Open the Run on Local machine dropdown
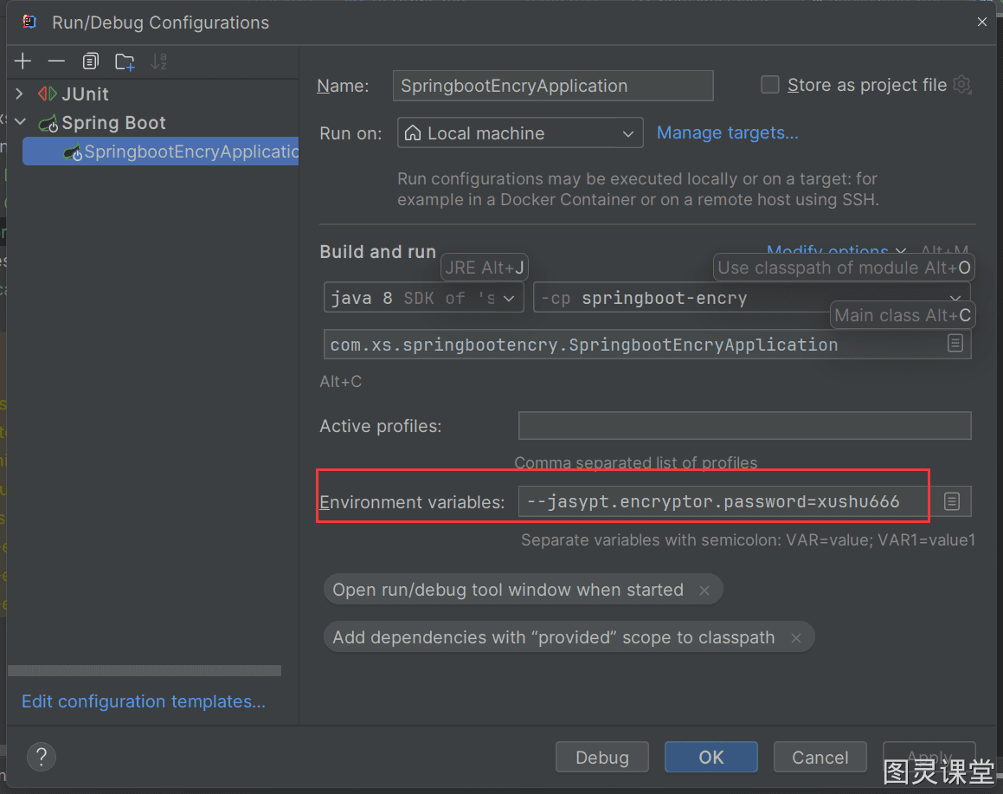Screen dimensions: 1003x794 [x=520, y=133]
